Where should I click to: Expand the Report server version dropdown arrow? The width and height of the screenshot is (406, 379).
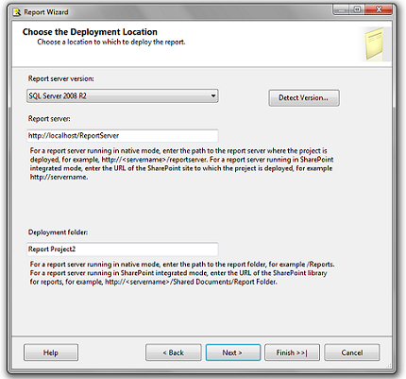213,95
